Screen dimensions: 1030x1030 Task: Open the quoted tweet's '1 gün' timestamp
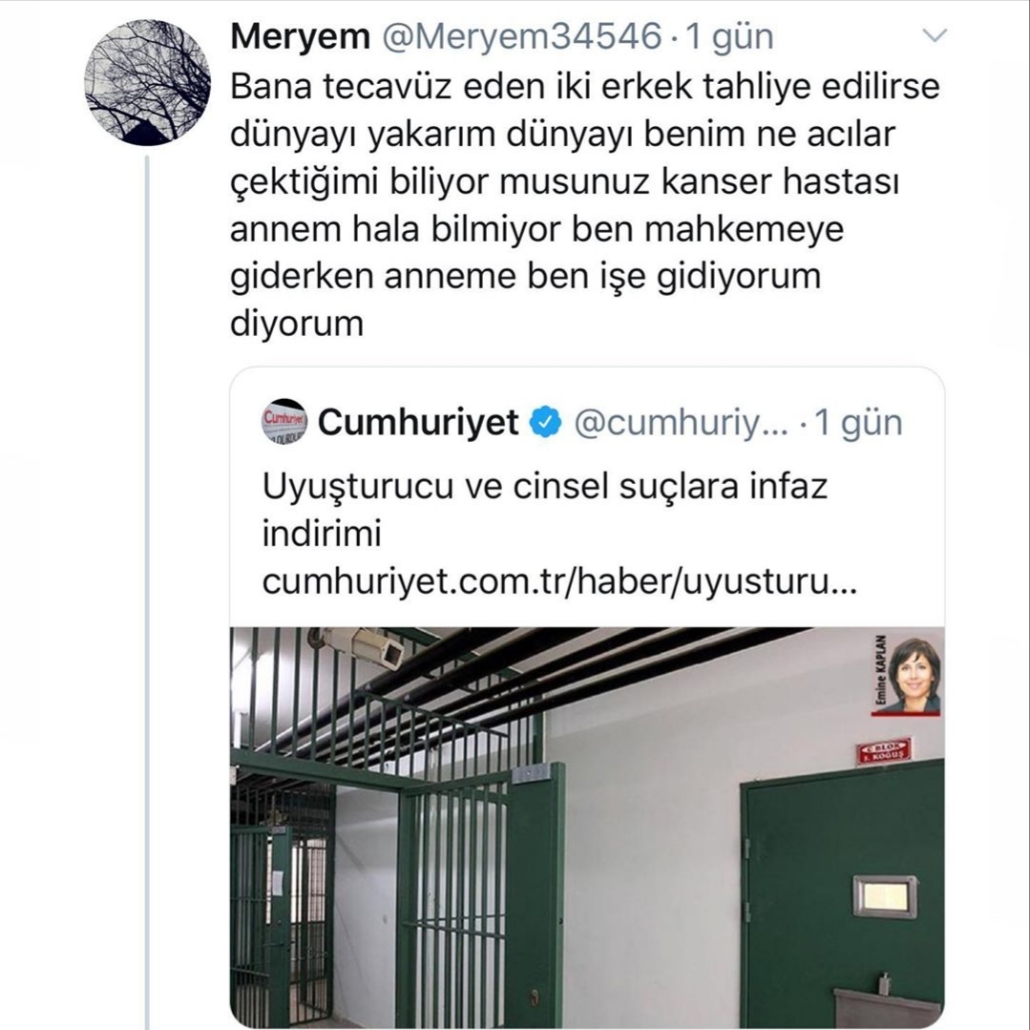[858, 424]
